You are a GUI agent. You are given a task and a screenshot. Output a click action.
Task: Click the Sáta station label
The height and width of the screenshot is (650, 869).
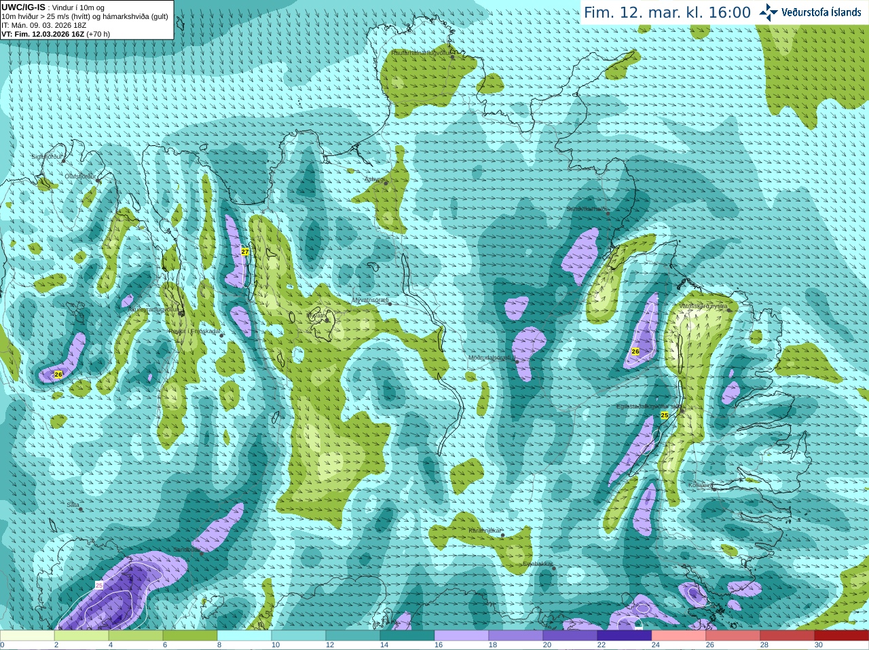tap(73, 505)
